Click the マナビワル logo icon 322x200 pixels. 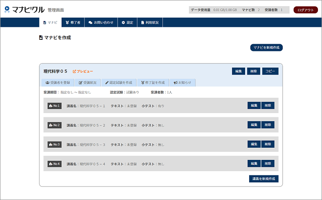(7, 9)
